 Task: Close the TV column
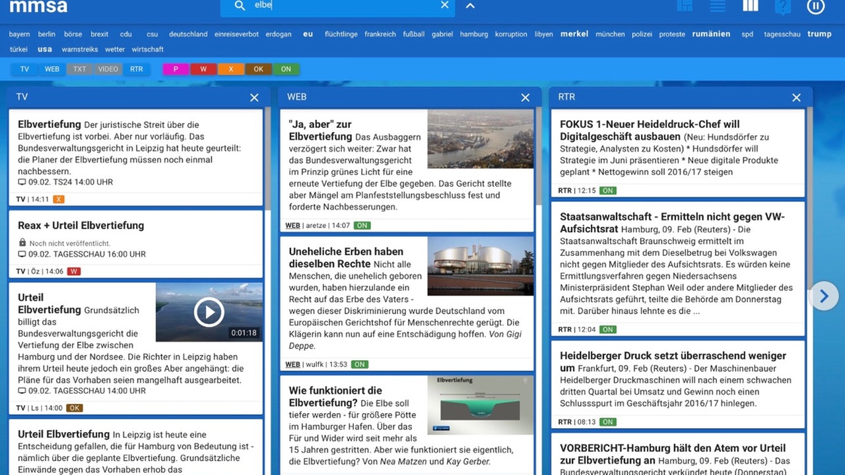point(254,97)
